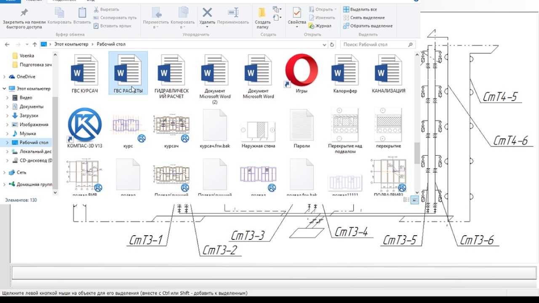Expand the Документы tree node
This screenshot has height=303, width=539.
pos(8,106)
